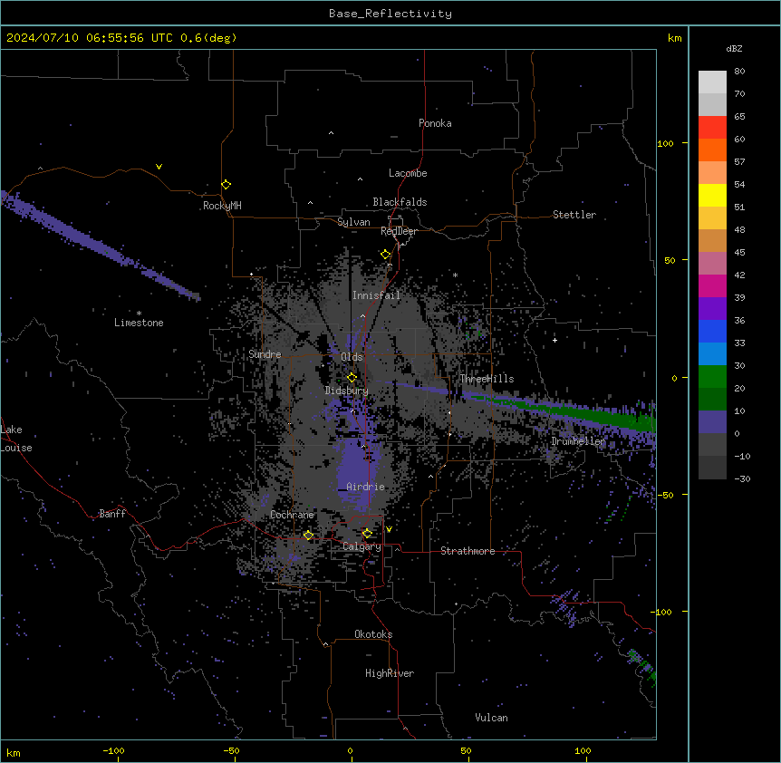
Task: Click the Cochrane town label
Action: coord(292,515)
